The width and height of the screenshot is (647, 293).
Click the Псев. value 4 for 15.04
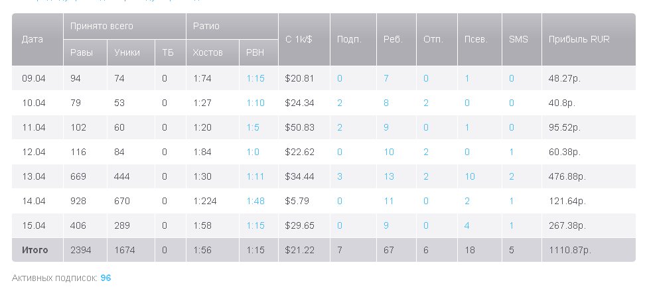(x=467, y=225)
